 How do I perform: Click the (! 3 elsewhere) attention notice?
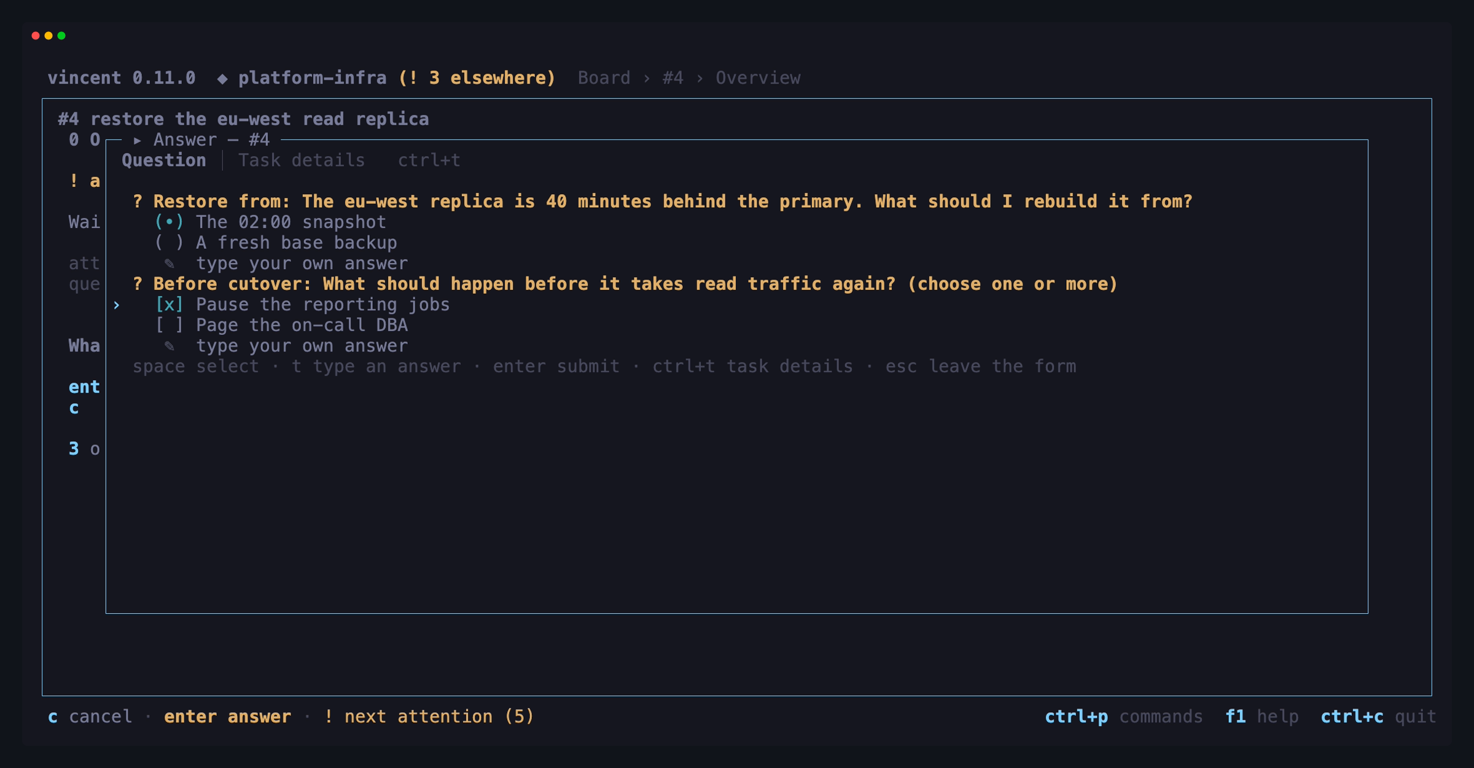tap(477, 78)
